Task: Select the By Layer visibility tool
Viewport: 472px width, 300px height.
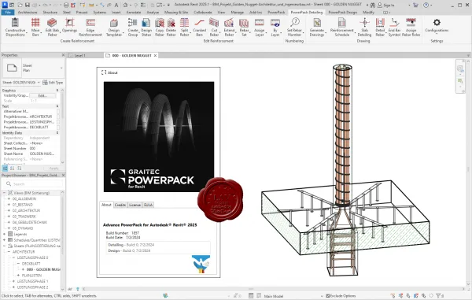Action: click(275, 27)
